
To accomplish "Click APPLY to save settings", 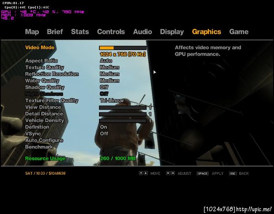I will click(217, 173).
